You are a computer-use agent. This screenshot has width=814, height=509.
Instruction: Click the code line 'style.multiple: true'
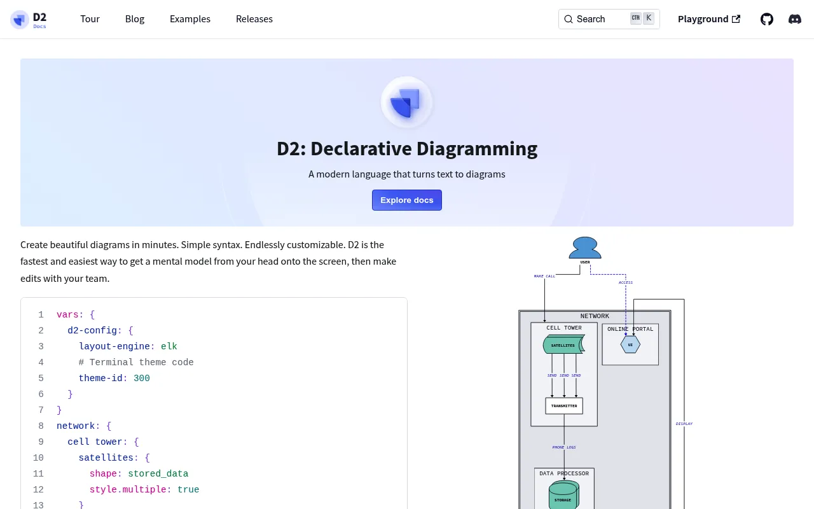144,489
